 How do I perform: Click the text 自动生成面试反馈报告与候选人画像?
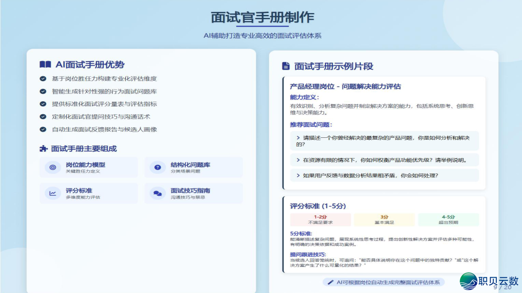[x=104, y=130]
